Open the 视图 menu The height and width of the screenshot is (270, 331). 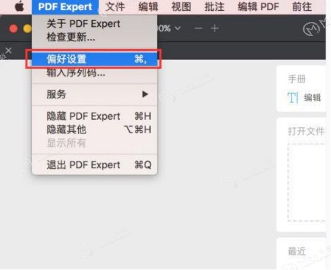pyautogui.click(x=181, y=7)
